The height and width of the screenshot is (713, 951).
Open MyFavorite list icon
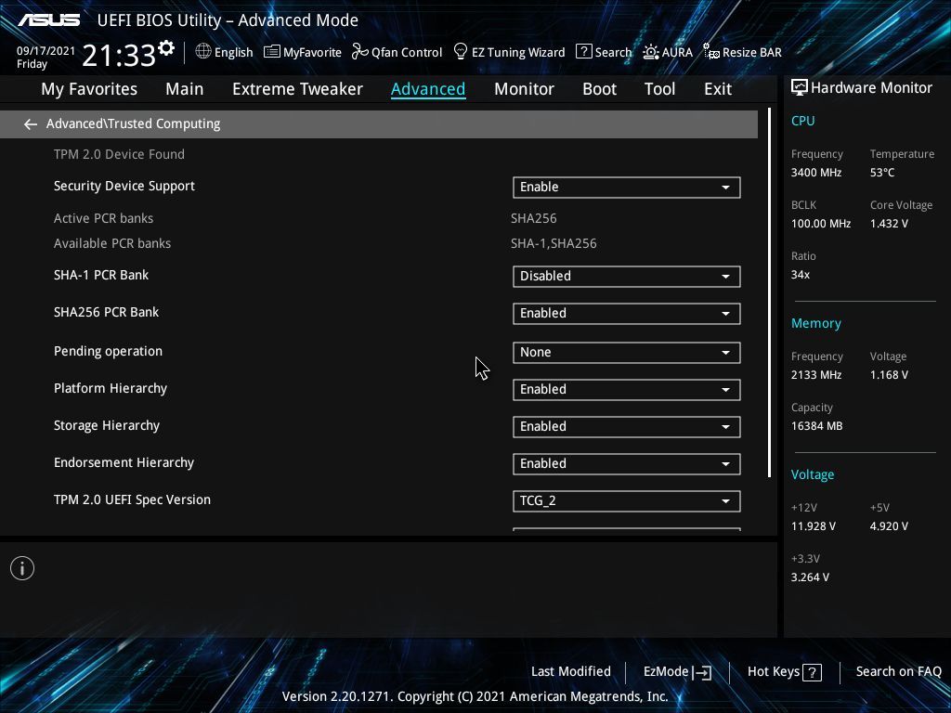pos(272,52)
